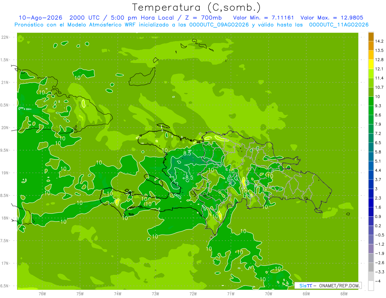Click the colorbar value "9.3"
Viewport: 386px width, 298px height.
(378, 106)
